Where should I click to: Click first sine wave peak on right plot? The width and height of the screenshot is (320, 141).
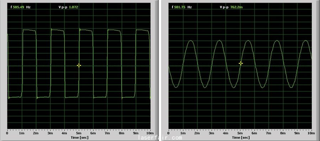pyautogui.click(x=191, y=41)
